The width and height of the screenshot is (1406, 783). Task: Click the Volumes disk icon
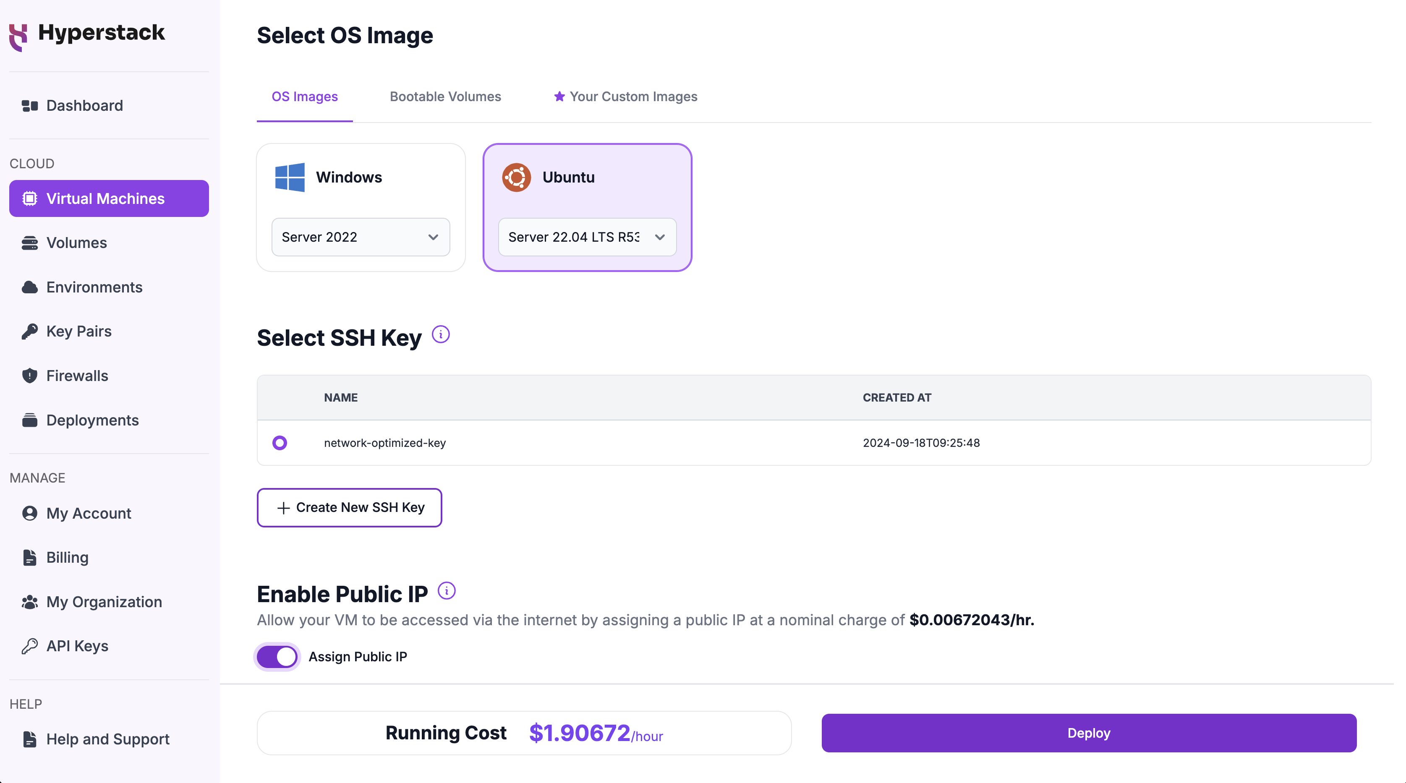[29, 243]
